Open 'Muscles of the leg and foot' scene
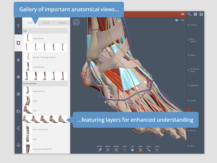Screen dimensions: 217x163 click(x=45, y=57)
